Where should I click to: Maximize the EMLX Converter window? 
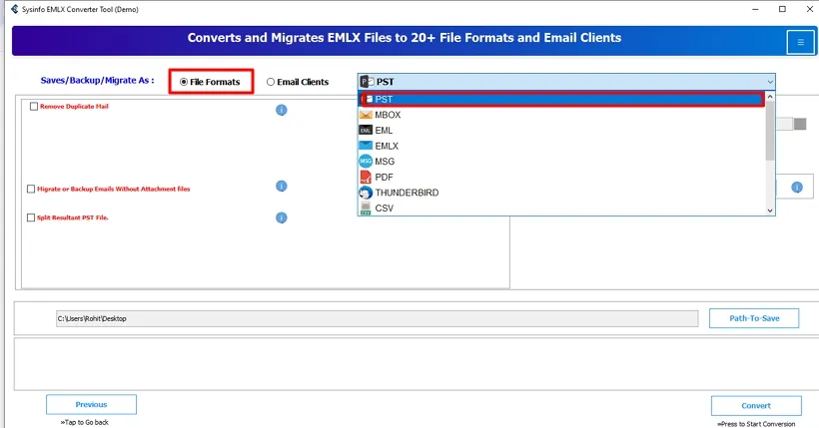(782, 9)
